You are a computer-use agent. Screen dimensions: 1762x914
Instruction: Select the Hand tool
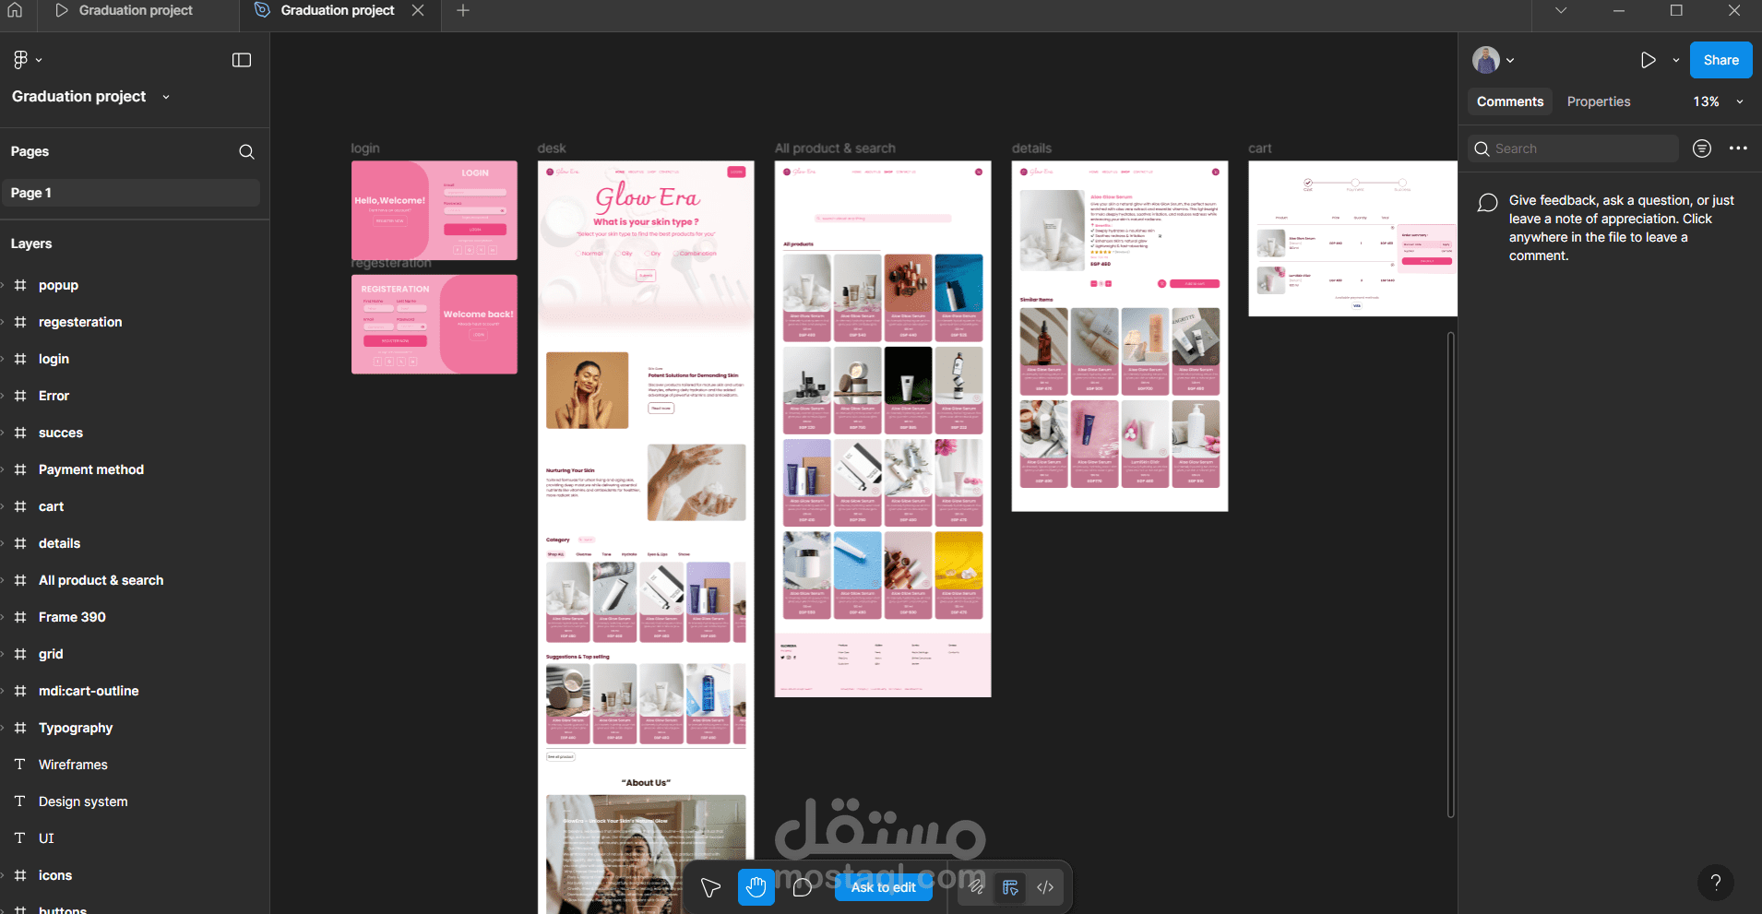pyautogui.click(x=756, y=887)
